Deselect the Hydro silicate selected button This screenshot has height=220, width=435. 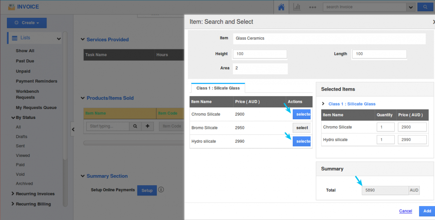(x=302, y=141)
